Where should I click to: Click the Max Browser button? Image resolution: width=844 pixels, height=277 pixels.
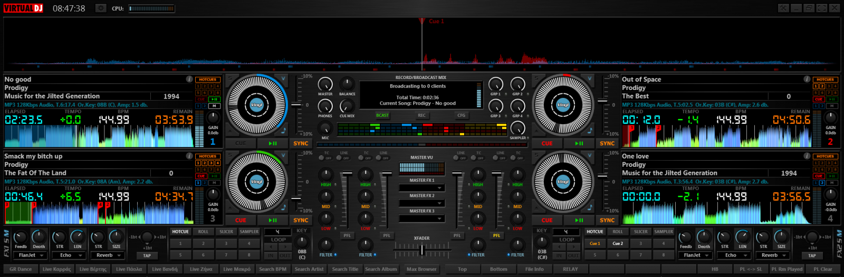pos(421,269)
